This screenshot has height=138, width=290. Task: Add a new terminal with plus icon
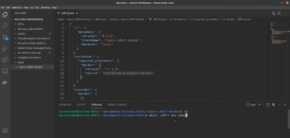pos(259,105)
